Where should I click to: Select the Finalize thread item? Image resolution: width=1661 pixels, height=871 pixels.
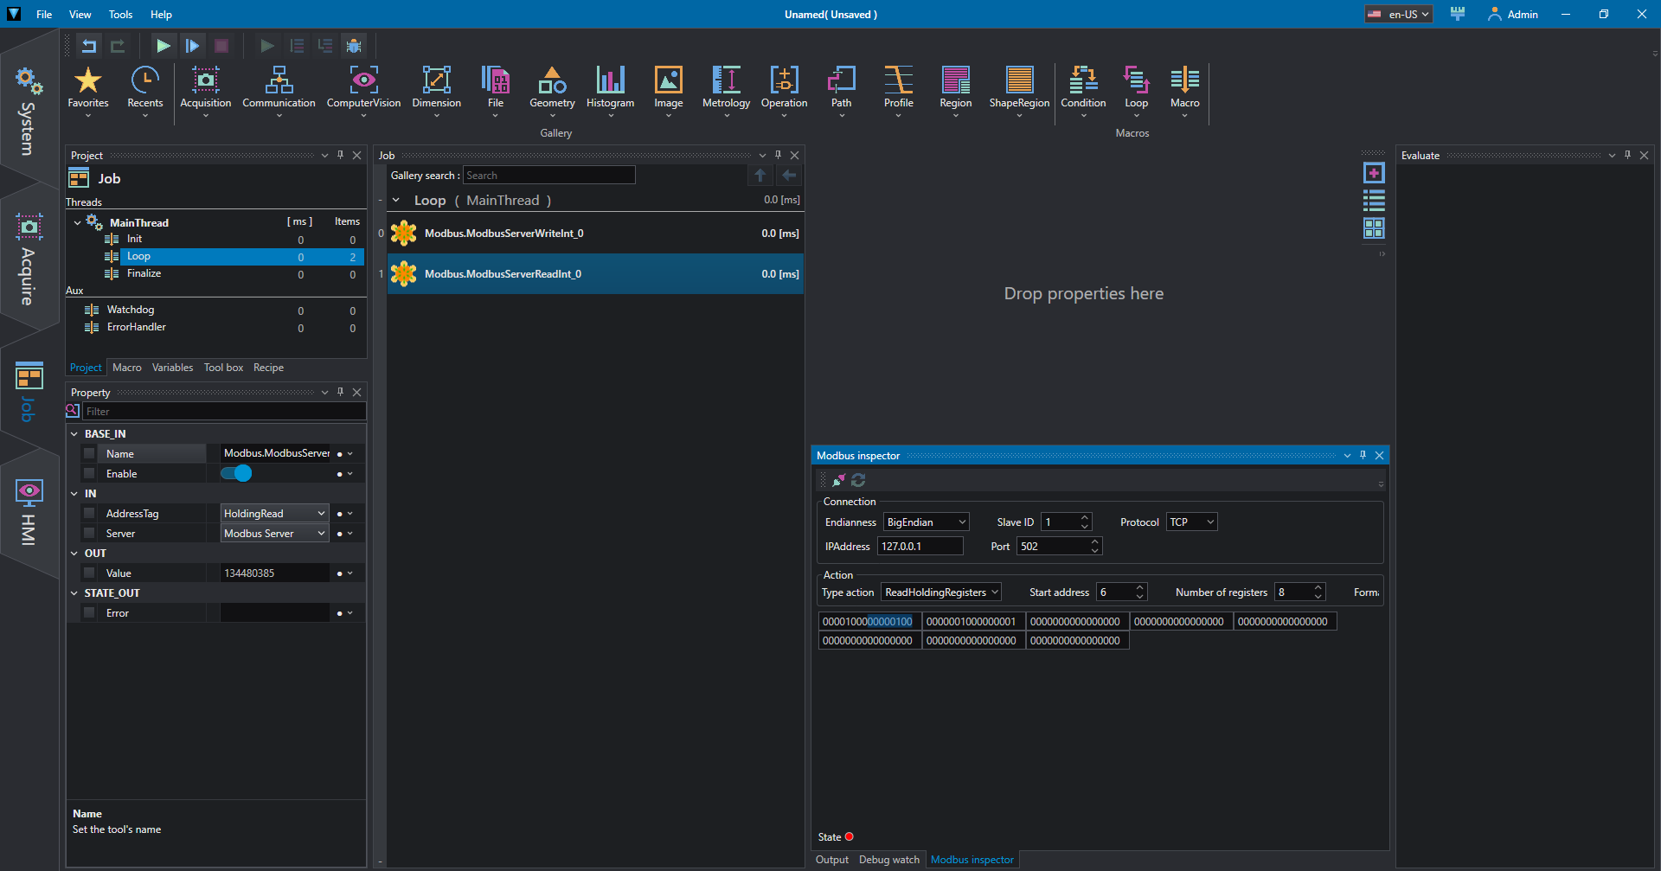144,273
